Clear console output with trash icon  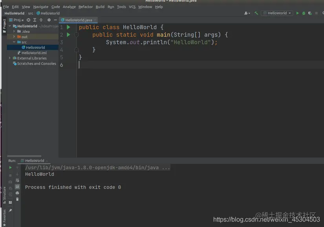pyautogui.click(x=17, y=199)
